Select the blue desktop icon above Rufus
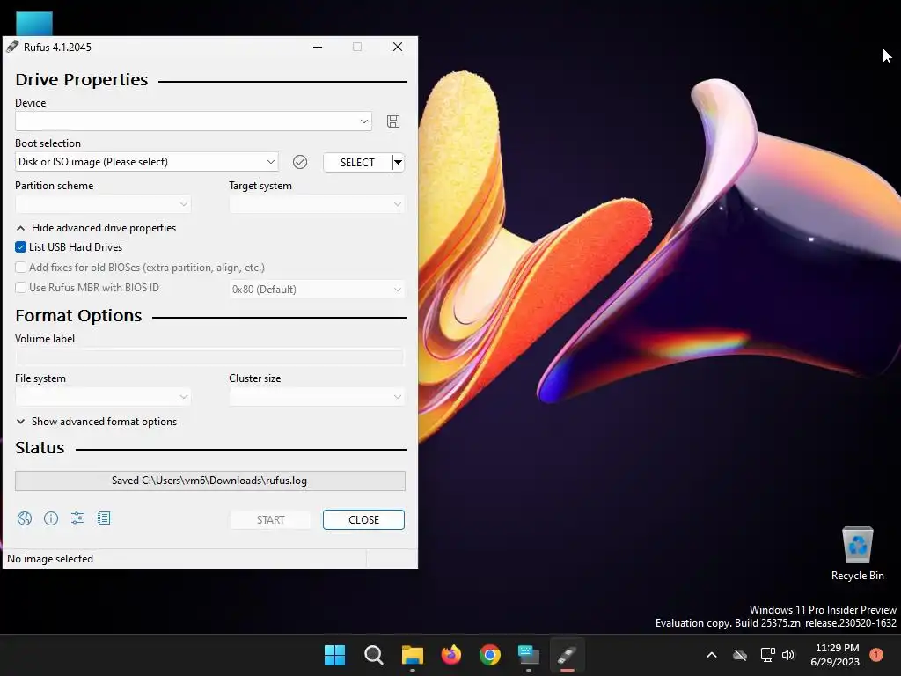Viewport: 901px width, 676px height. pyautogui.click(x=34, y=23)
